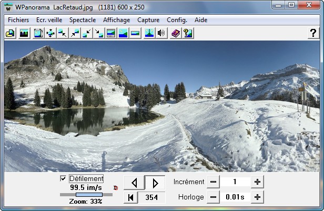The width and height of the screenshot is (324, 211).
Task: Open the Affichage menu
Action: coord(117,20)
